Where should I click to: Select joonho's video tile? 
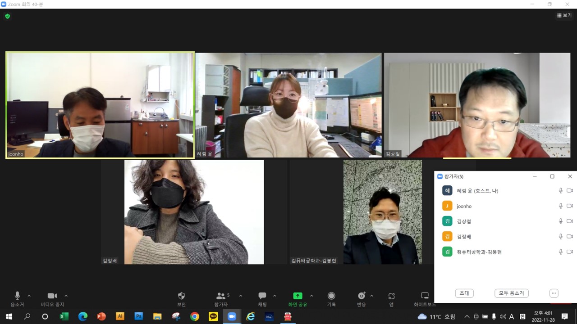pos(100,105)
